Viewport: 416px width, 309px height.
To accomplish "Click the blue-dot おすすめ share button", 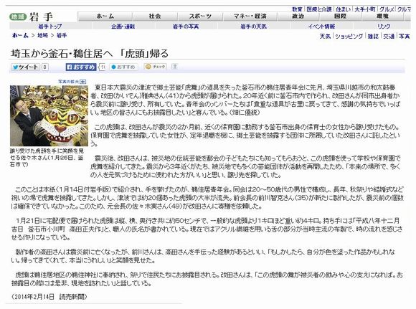I will coord(123,67).
